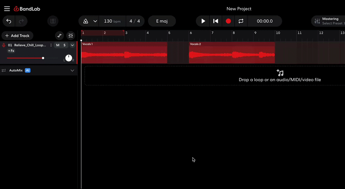Open the virtual piano keyboard
Viewport: 345px width, 189px height.
(53, 21)
